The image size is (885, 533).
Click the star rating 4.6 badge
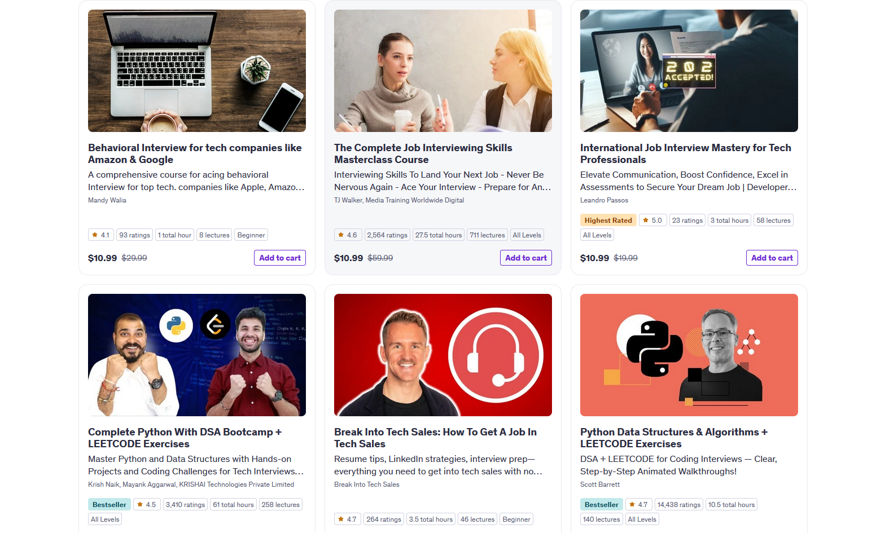tap(348, 235)
